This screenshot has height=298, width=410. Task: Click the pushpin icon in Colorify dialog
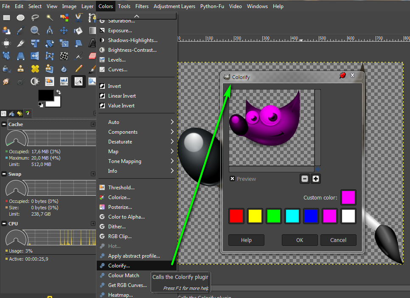tap(343, 76)
